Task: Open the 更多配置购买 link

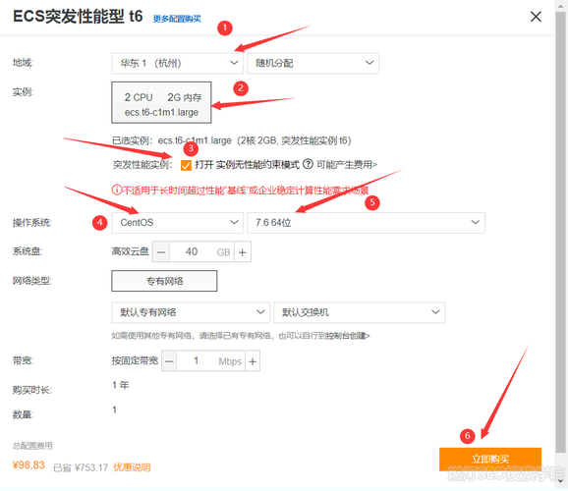Action: coord(177,19)
